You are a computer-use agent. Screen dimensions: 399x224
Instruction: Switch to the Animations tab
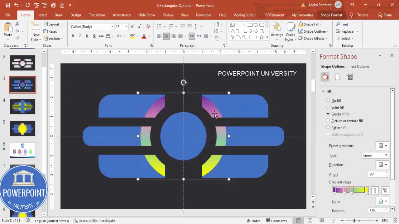pos(122,15)
